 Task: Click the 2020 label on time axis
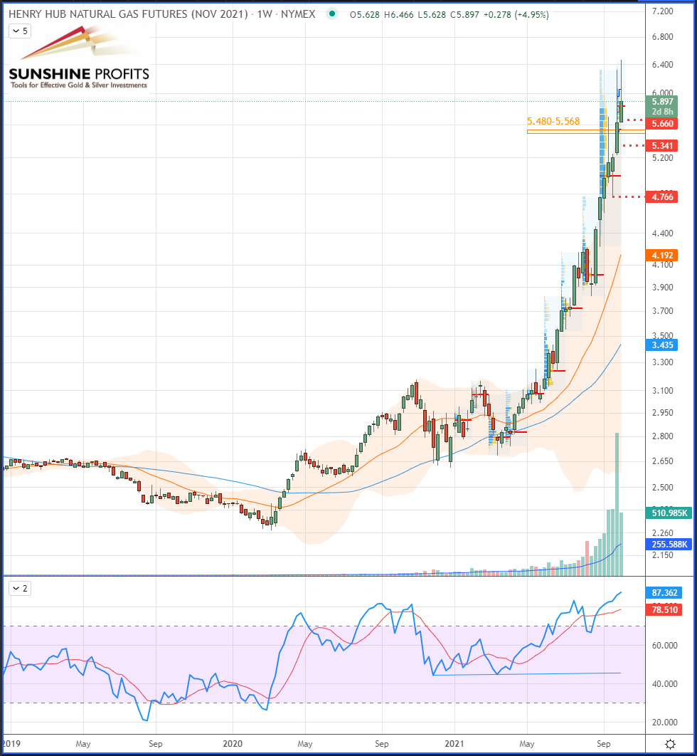233,744
